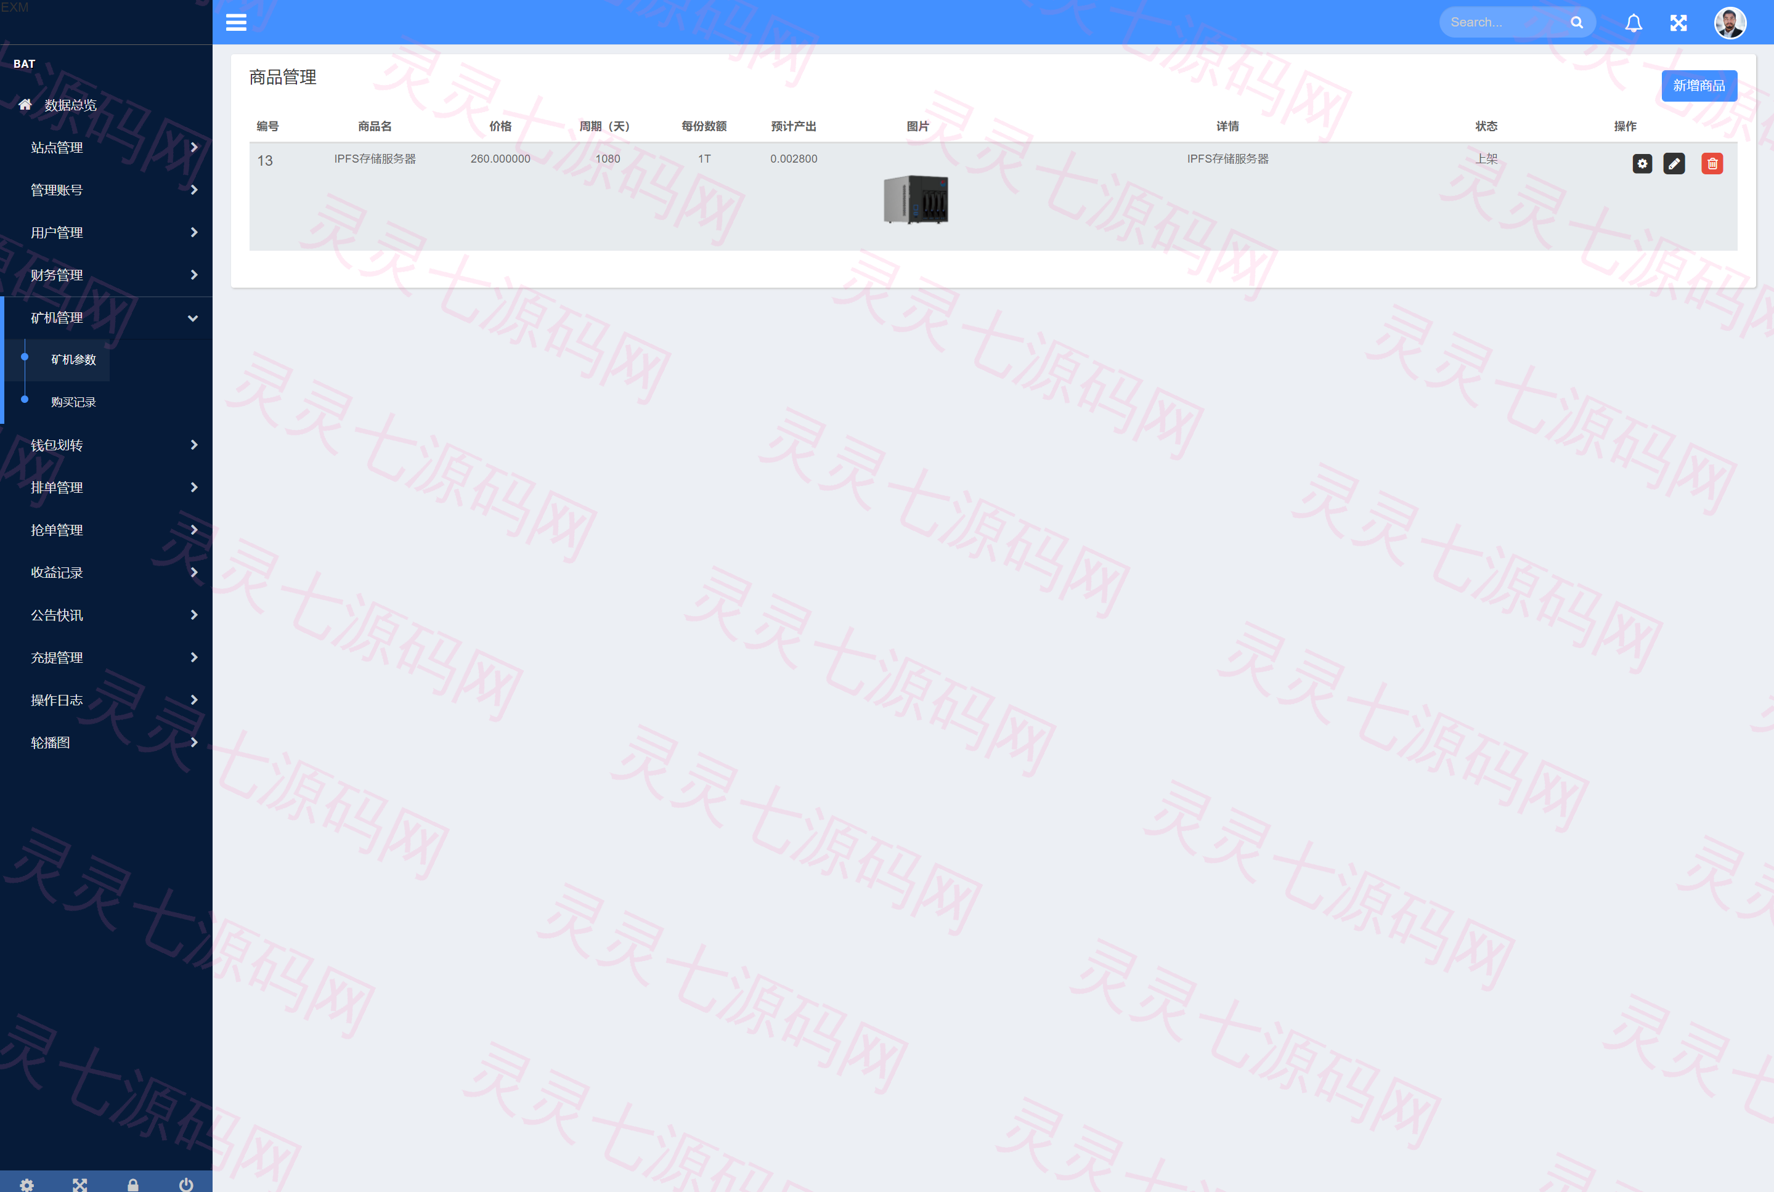Delete product 13 with the trash icon
The height and width of the screenshot is (1192, 1774).
pyautogui.click(x=1712, y=163)
